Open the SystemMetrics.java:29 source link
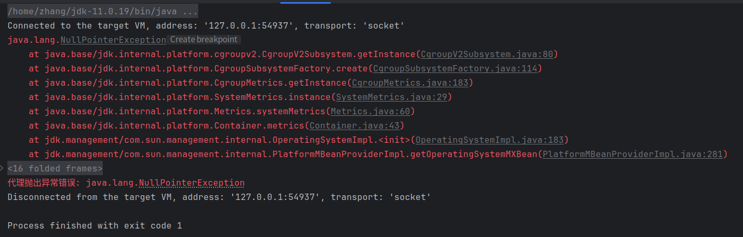Viewport: 743px width, 237px height. click(x=391, y=97)
